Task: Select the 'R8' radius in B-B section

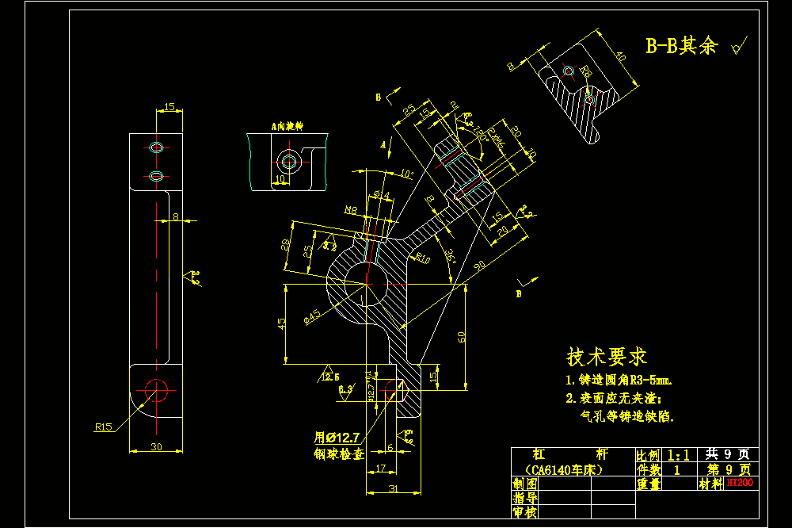Action: point(585,71)
